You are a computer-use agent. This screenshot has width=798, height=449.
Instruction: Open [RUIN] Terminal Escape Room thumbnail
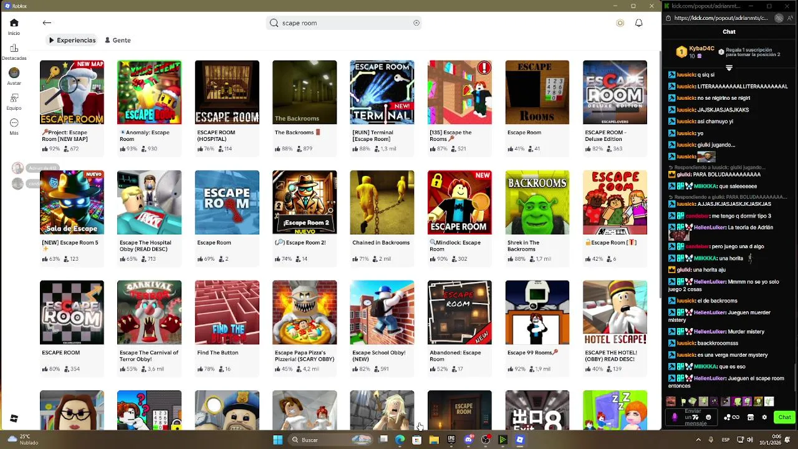click(382, 92)
